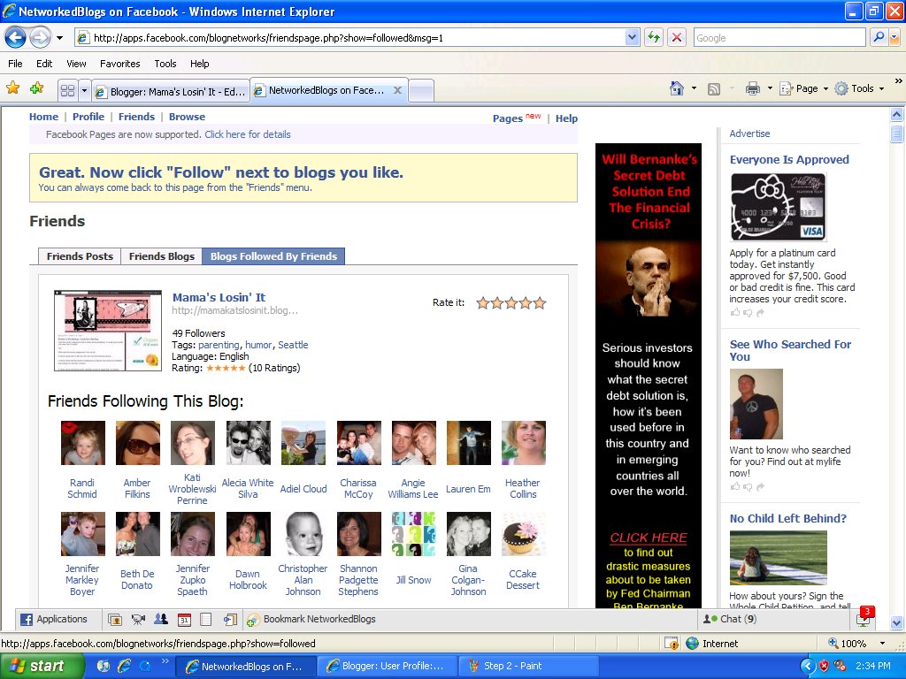906x679 pixels.
Task: Click the Refresh button beside address bar
Action: pos(654,37)
